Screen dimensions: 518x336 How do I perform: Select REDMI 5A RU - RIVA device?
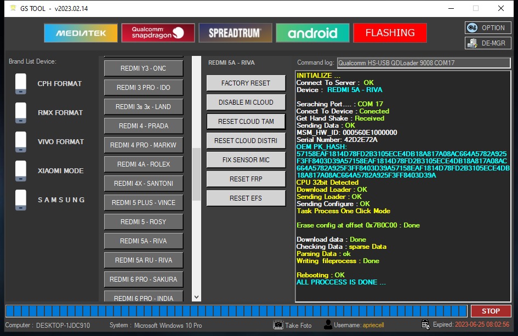tap(144, 260)
